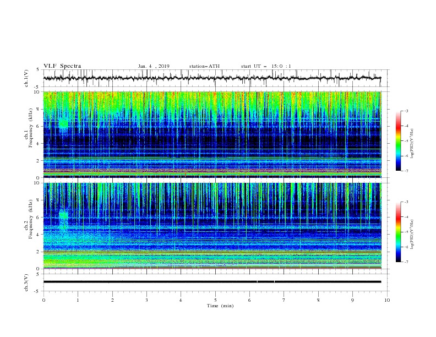Click the '9' tick on the time axis
This screenshot has width=436, height=337.
352,300
